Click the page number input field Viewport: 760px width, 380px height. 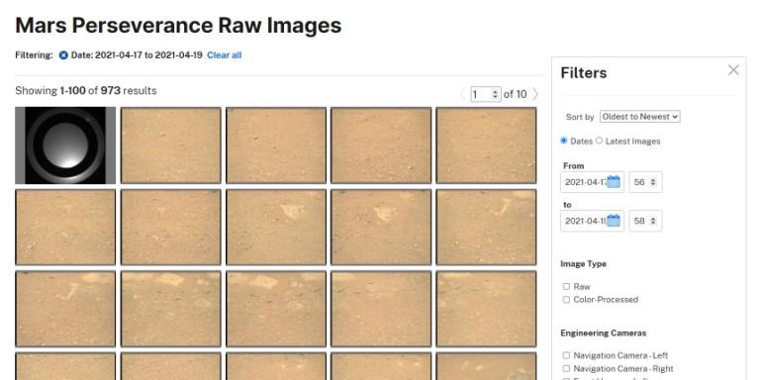pyautogui.click(x=486, y=94)
